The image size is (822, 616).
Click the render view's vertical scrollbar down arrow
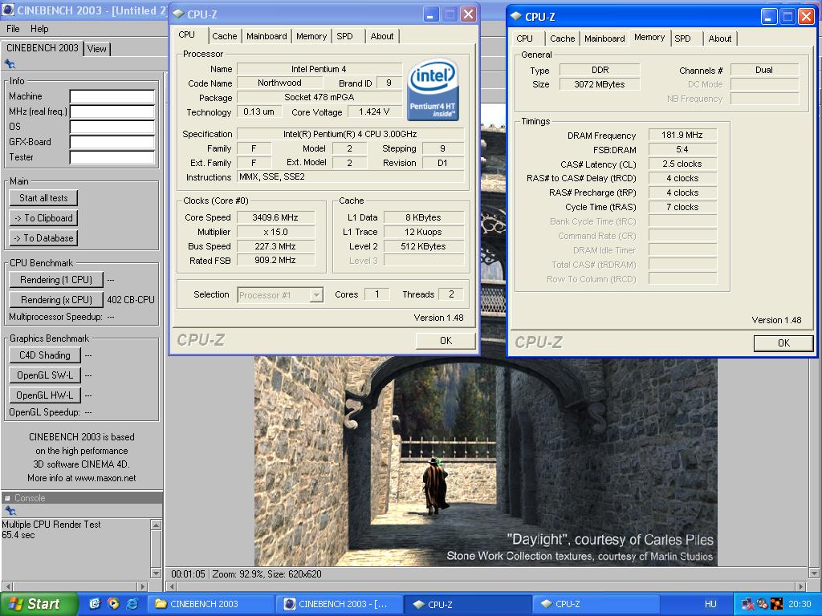[x=813, y=573]
